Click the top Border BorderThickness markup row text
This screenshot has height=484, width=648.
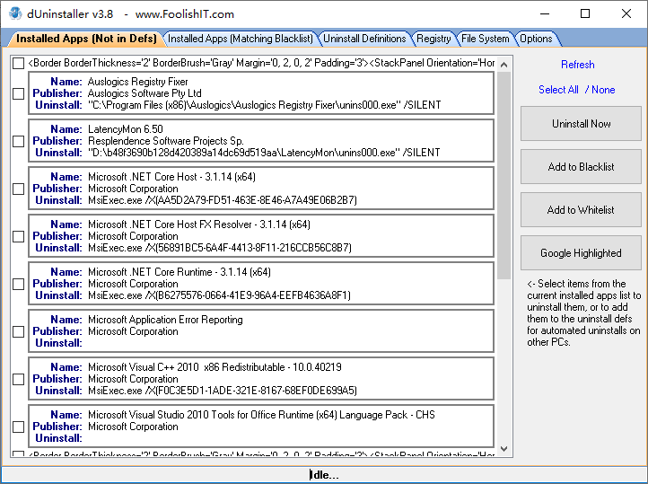pos(261,63)
